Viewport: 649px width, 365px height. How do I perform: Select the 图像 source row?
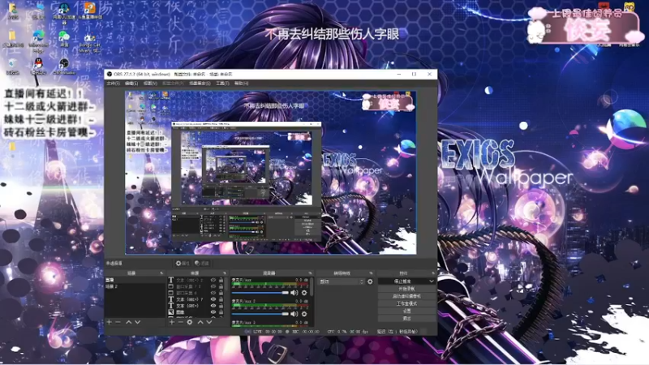click(x=196, y=312)
